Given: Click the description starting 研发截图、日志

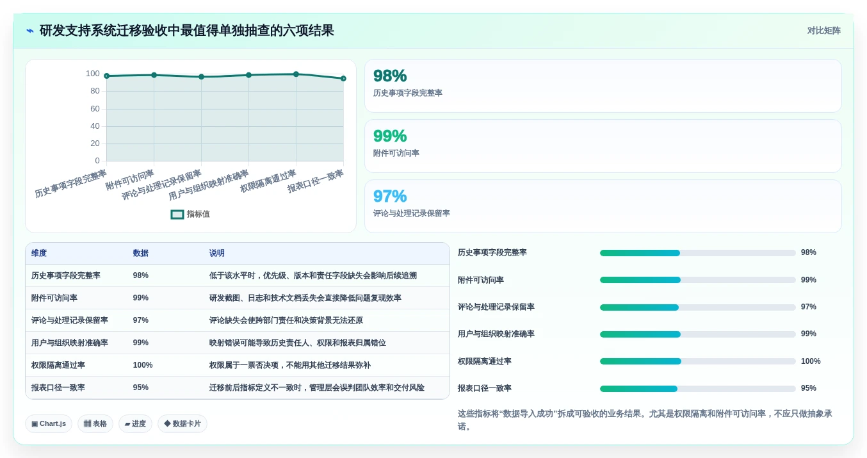Looking at the screenshot, I should [x=305, y=298].
